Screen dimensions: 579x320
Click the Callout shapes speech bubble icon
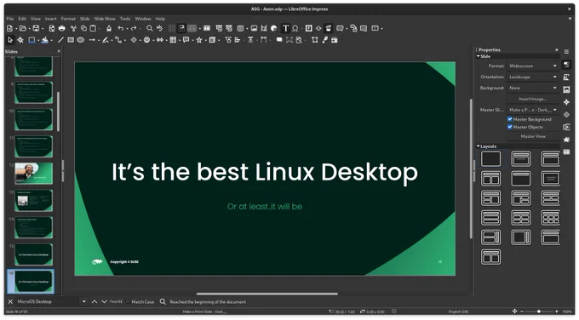[186, 40]
